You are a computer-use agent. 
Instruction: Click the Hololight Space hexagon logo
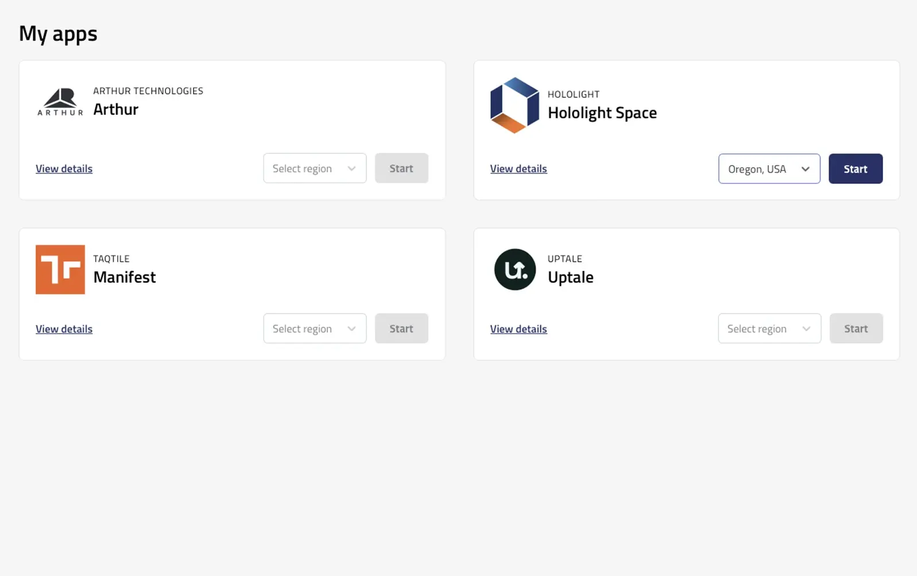[x=514, y=105]
